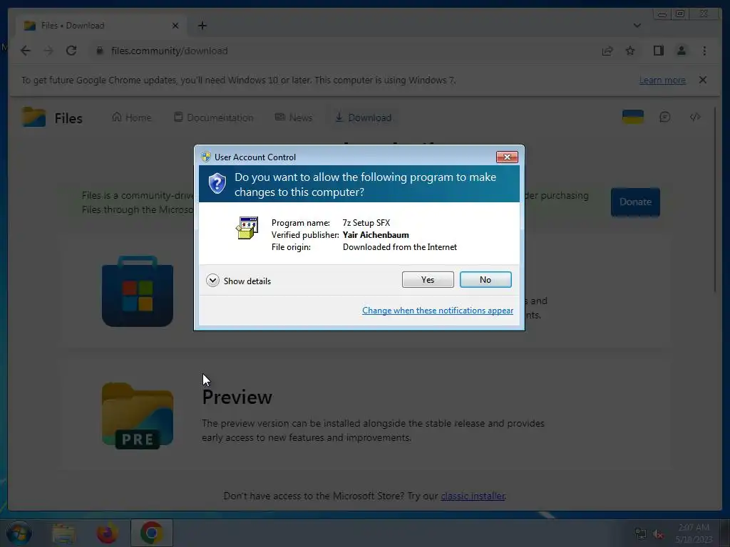This screenshot has height=547, width=730.
Task: Click the files.community/download address bar
Action: click(344, 51)
